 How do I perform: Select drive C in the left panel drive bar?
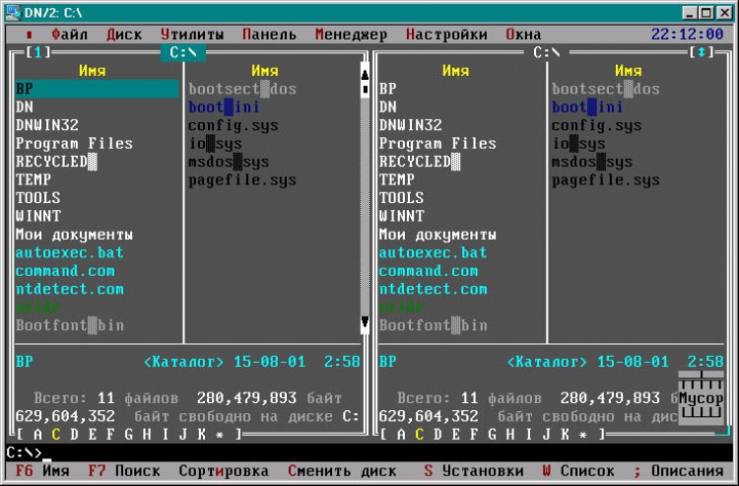point(56,434)
